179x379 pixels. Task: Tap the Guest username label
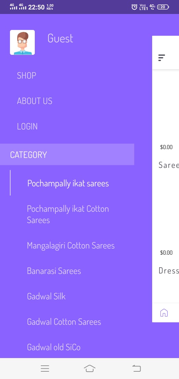60,39
